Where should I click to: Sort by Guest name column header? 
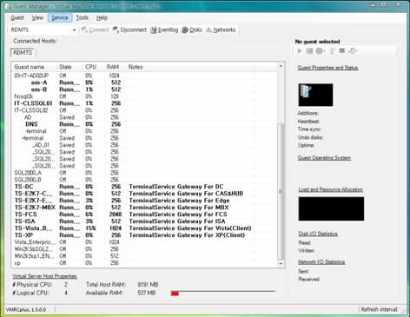click(34, 67)
